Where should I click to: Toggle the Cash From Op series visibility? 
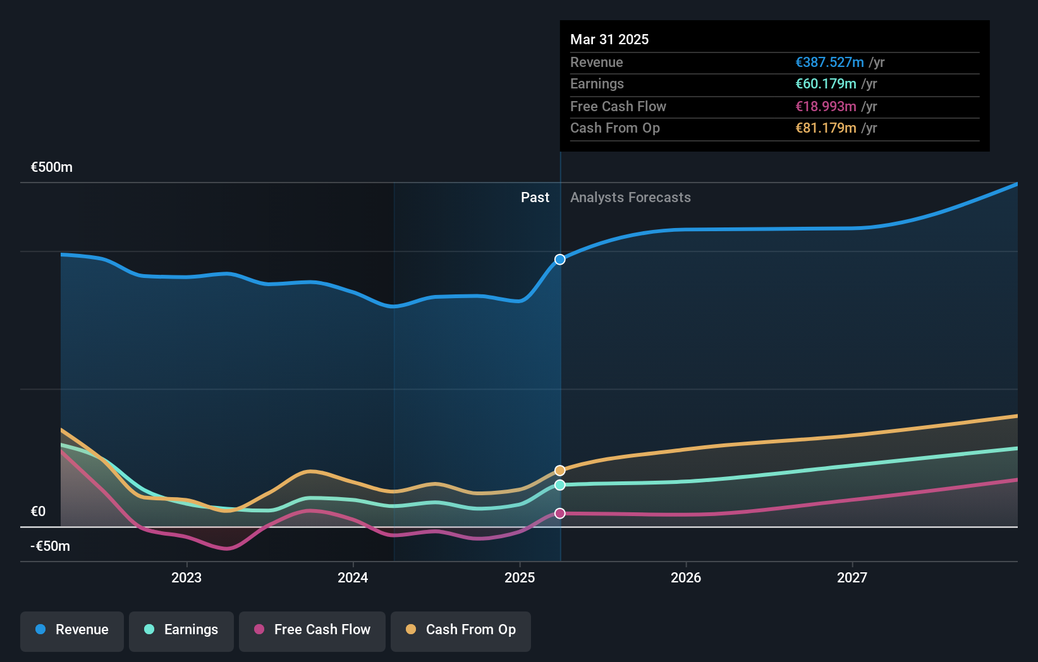pyautogui.click(x=460, y=630)
